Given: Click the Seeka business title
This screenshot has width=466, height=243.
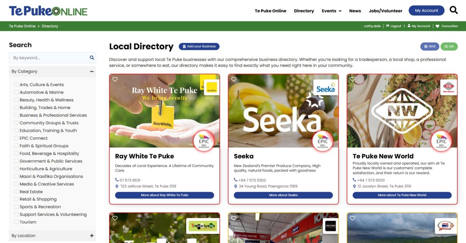Looking at the screenshot, I should pyautogui.click(x=243, y=156).
